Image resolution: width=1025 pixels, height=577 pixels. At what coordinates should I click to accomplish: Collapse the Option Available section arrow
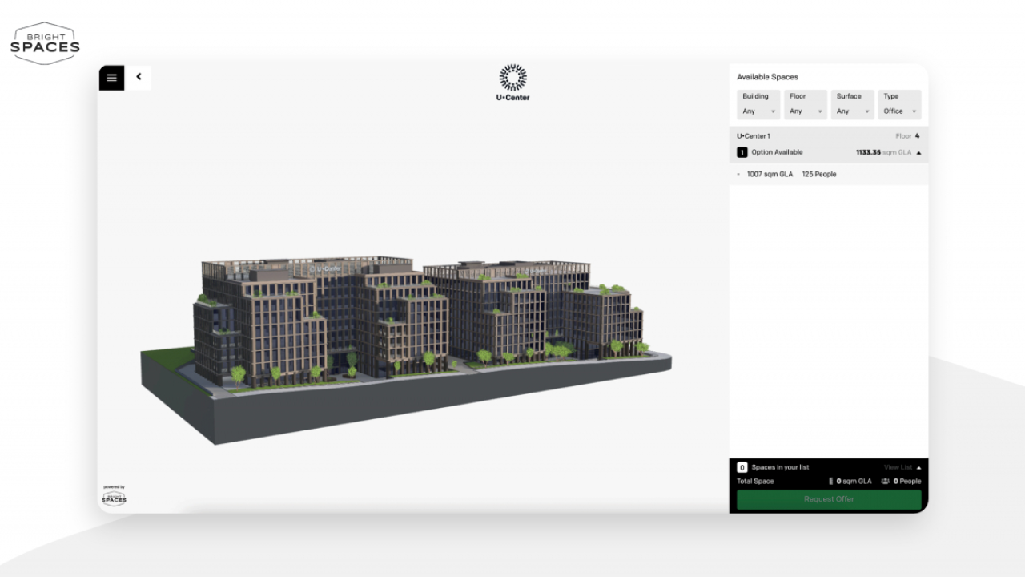(918, 152)
